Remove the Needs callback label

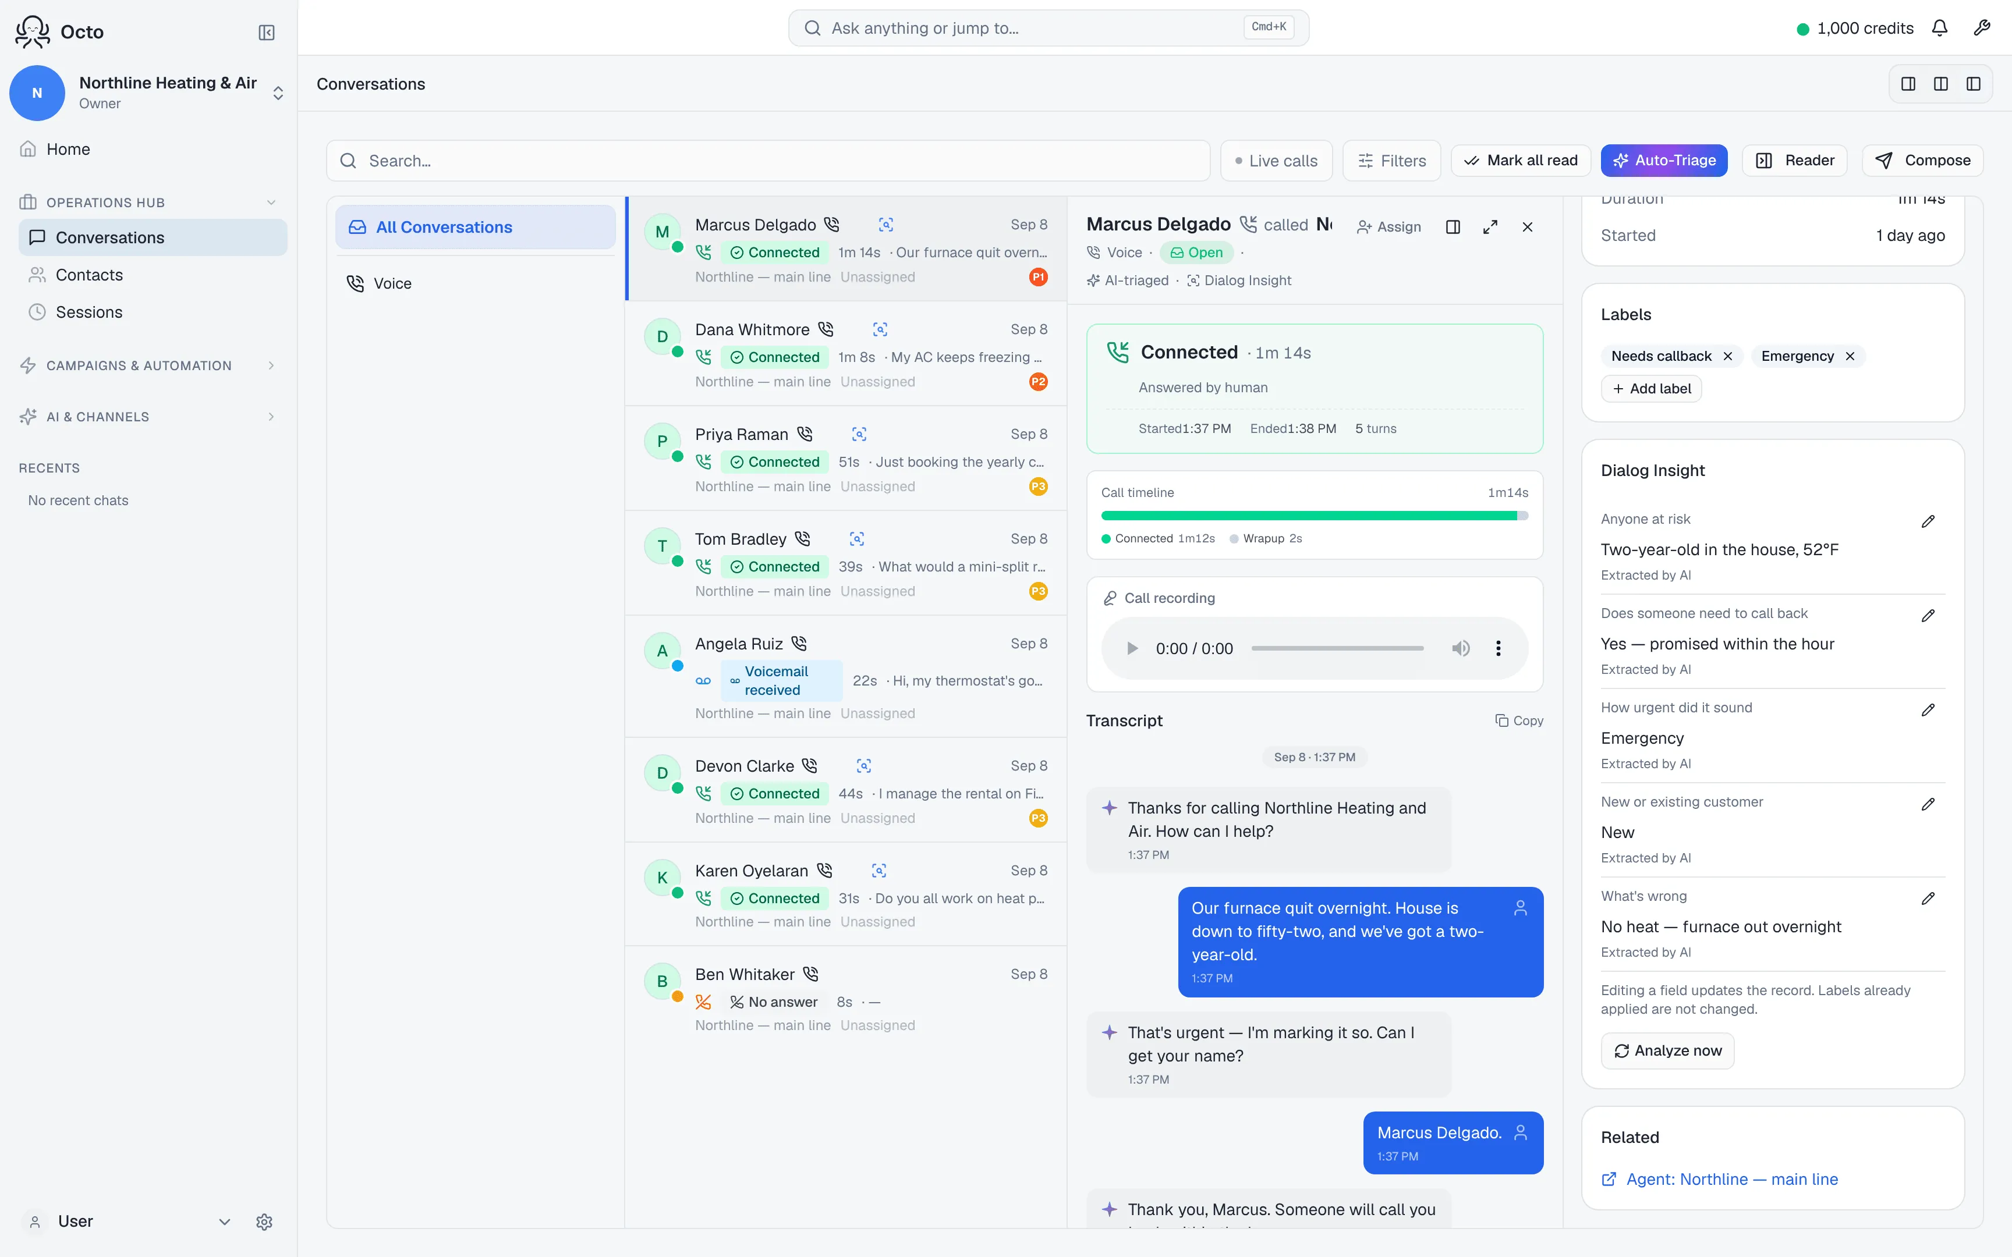click(1728, 356)
